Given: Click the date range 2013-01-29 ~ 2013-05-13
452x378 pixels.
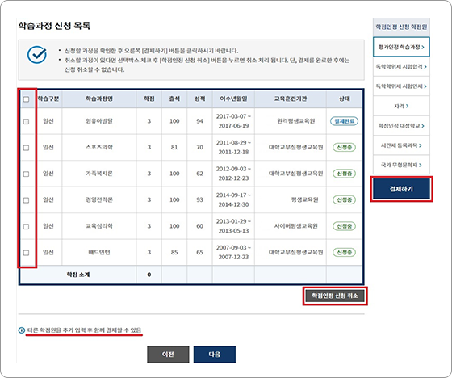Looking at the screenshot, I should coord(233,226).
